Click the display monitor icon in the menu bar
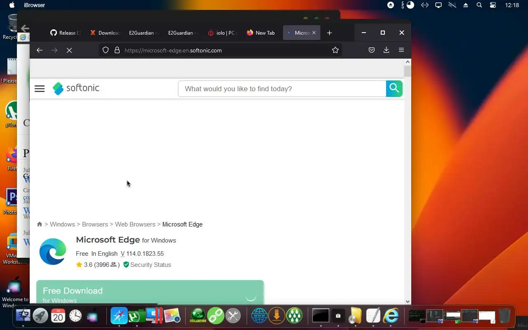The height and width of the screenshot is (330, 528). click(x=438, y=5)
